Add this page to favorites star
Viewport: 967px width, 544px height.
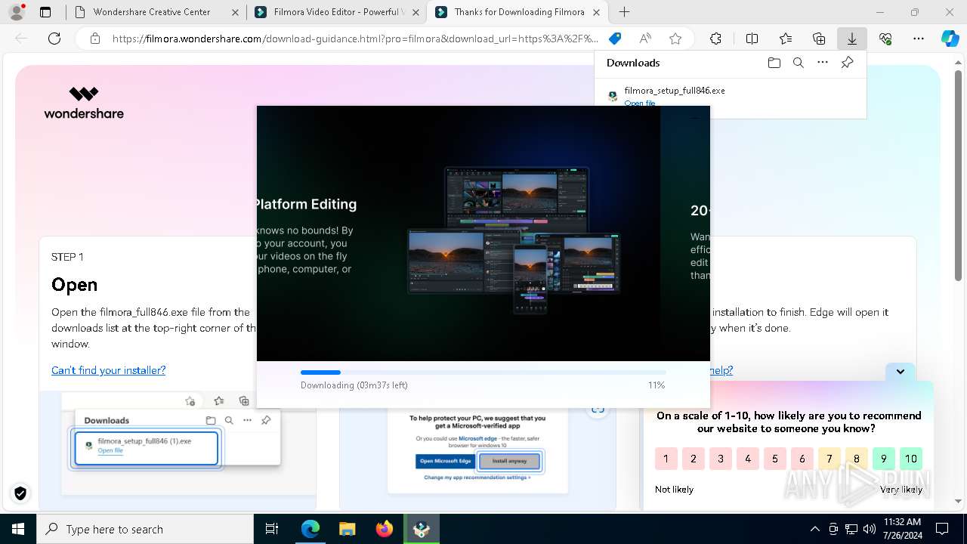[x=675, y=39]
